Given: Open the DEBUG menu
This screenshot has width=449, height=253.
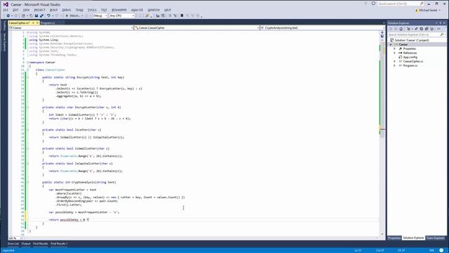Looking at the screenshot, I should [x=67, y=10].
